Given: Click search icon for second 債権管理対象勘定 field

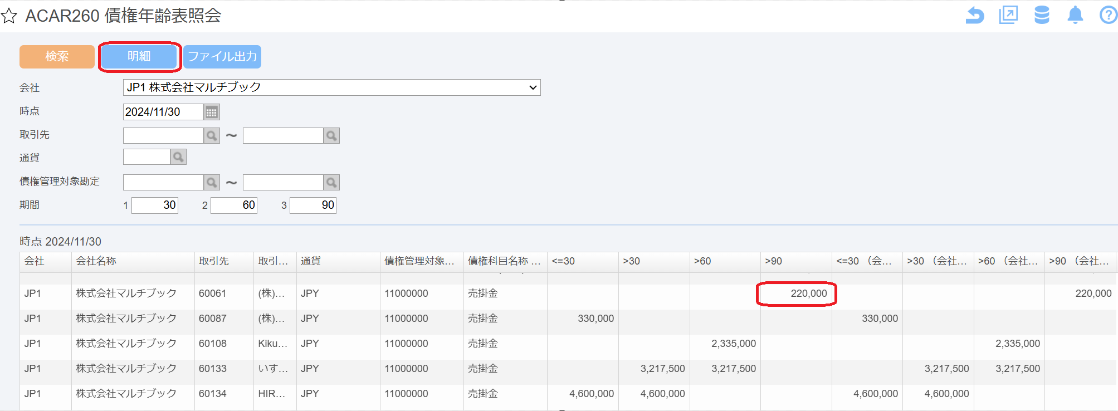Looking at the screenshot, I should pyautogui.click(x=331, y=182).
